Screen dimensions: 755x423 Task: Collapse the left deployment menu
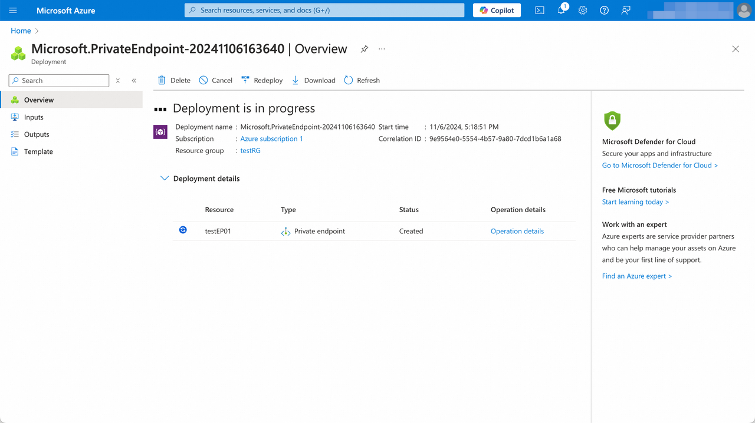coord(133,80)
